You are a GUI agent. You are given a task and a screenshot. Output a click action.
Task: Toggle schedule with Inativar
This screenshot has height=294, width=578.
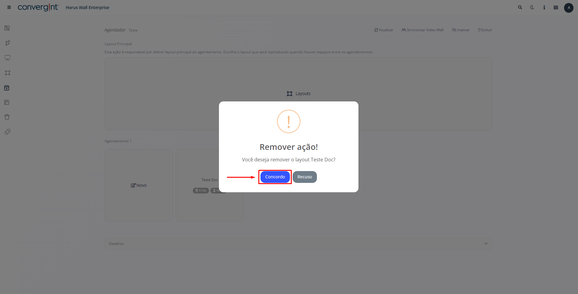(x=461, y=30)
